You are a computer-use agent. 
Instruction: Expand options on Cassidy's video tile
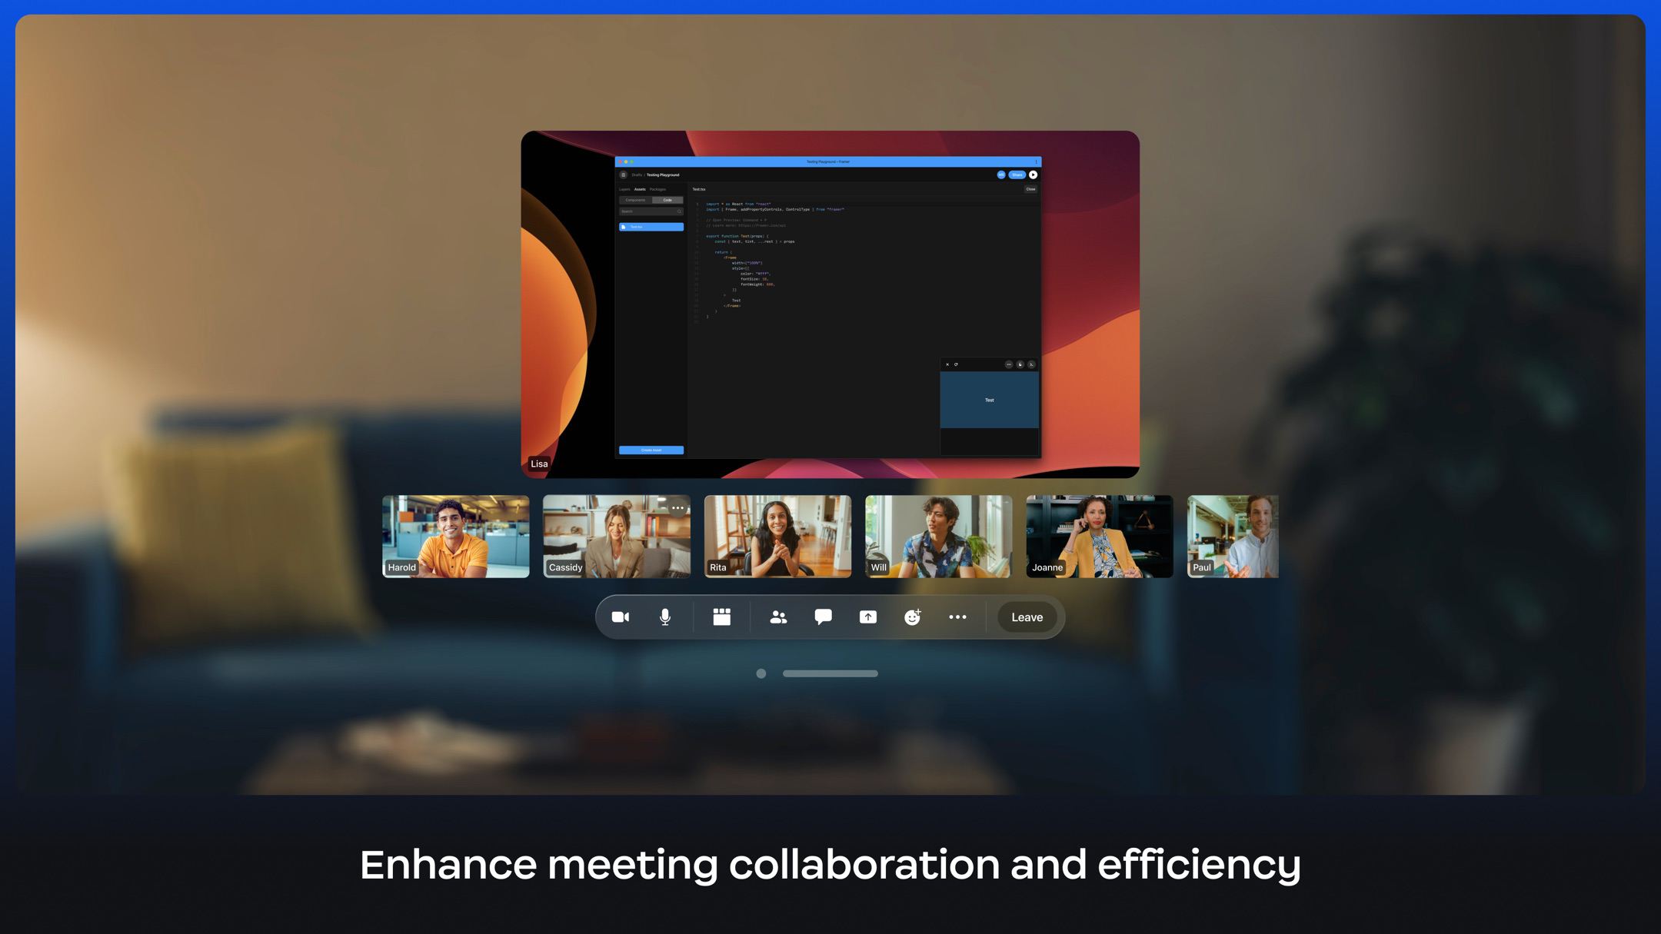(x=677, y=508)
